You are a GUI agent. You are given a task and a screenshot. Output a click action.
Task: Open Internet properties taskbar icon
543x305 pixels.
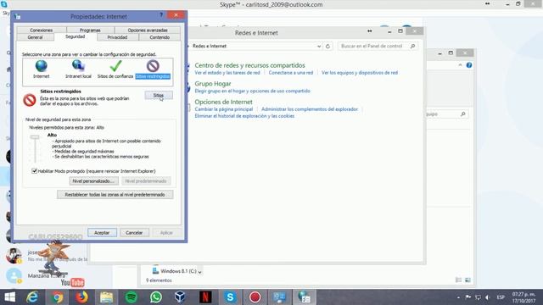305,297
